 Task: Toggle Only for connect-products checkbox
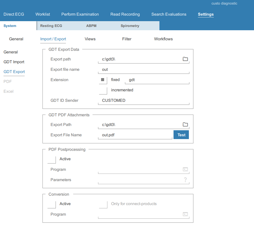103,204
